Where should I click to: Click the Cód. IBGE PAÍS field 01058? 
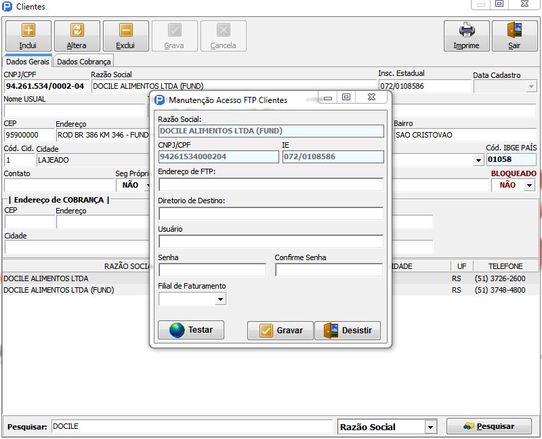coord(512,159)
